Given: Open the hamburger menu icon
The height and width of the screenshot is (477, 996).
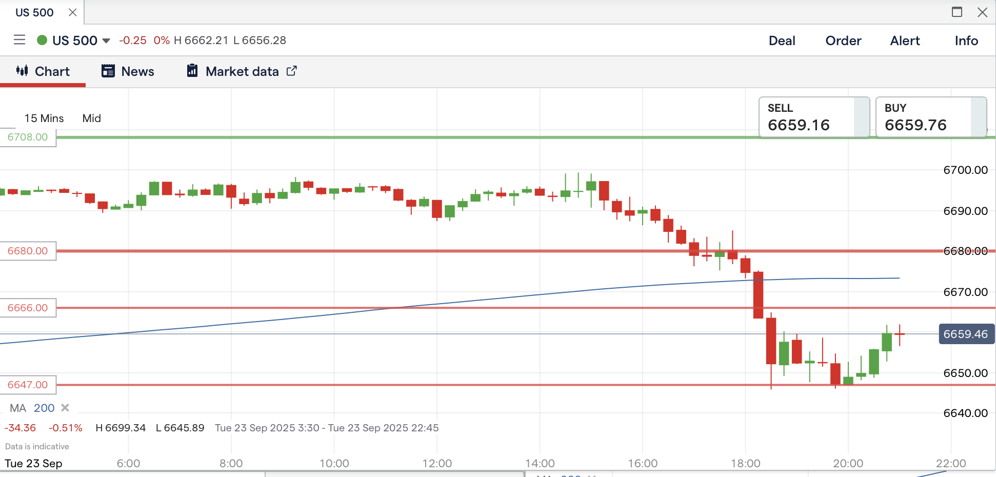Looking at the screenshot, I should tap(19, 40).
